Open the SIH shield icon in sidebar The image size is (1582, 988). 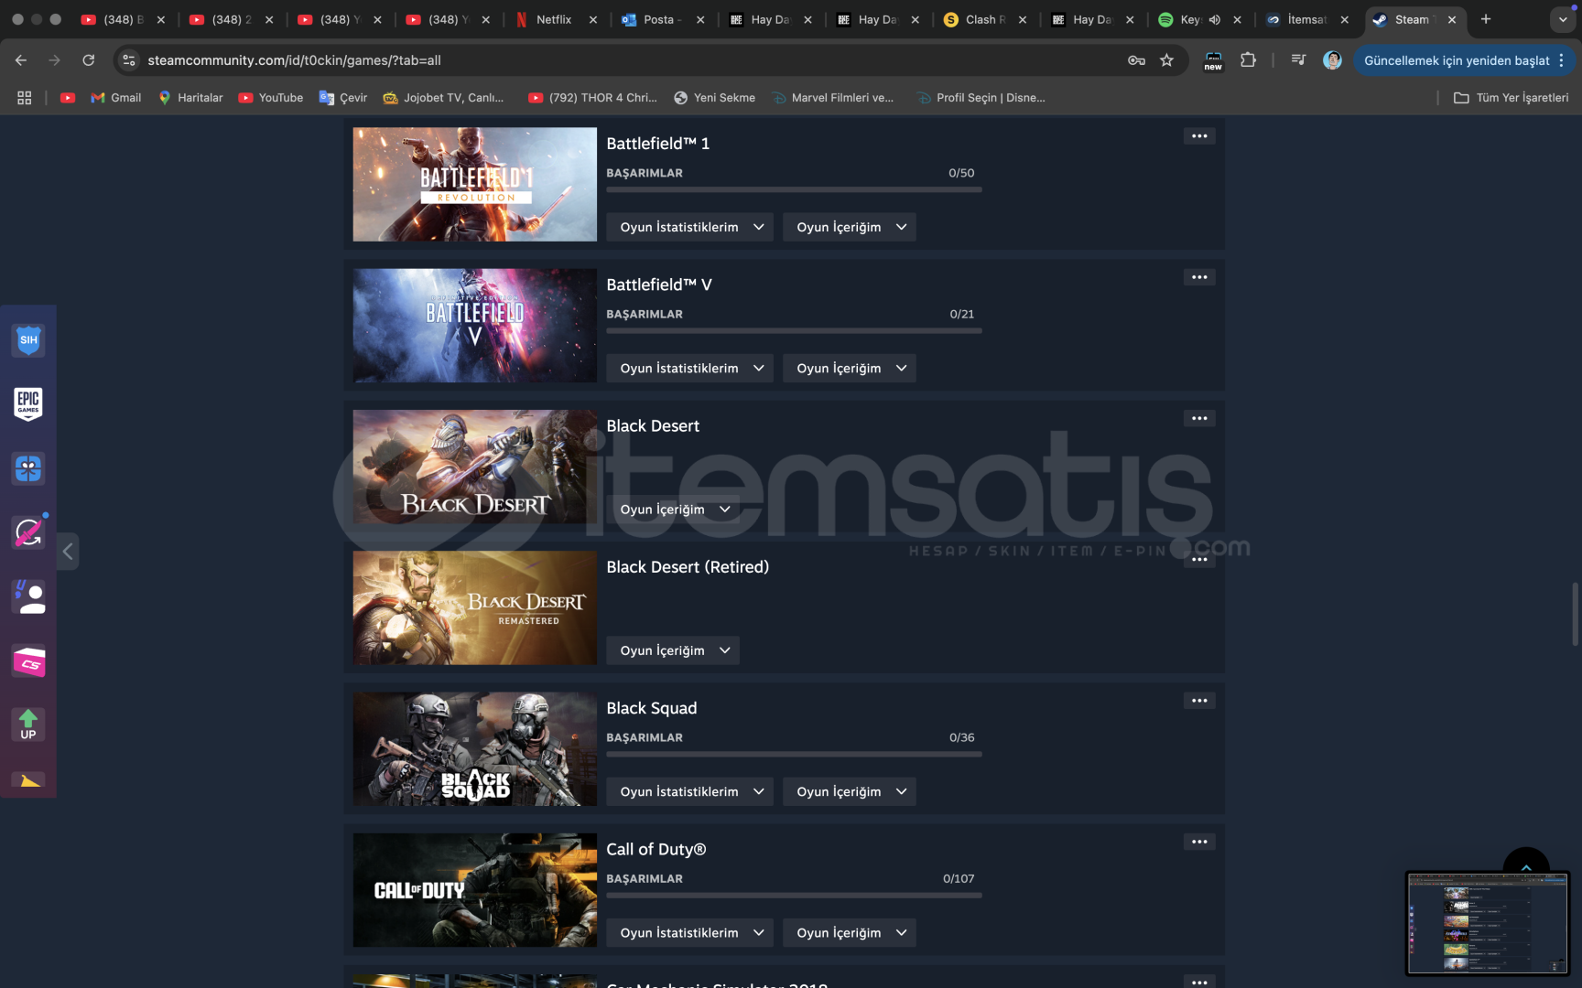click(28, 340)
